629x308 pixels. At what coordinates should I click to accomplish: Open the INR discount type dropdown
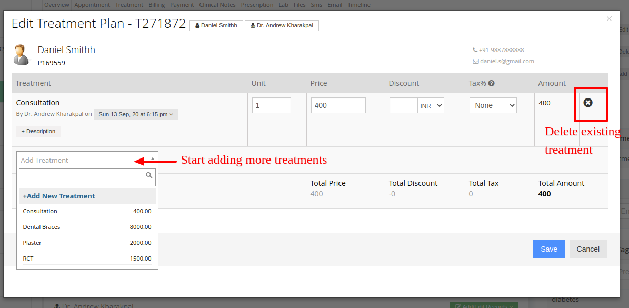click(x=431, y=105)
